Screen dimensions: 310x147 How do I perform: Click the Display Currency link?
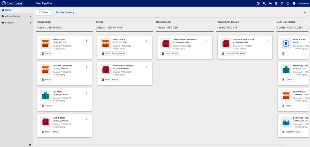pos(65,12)
